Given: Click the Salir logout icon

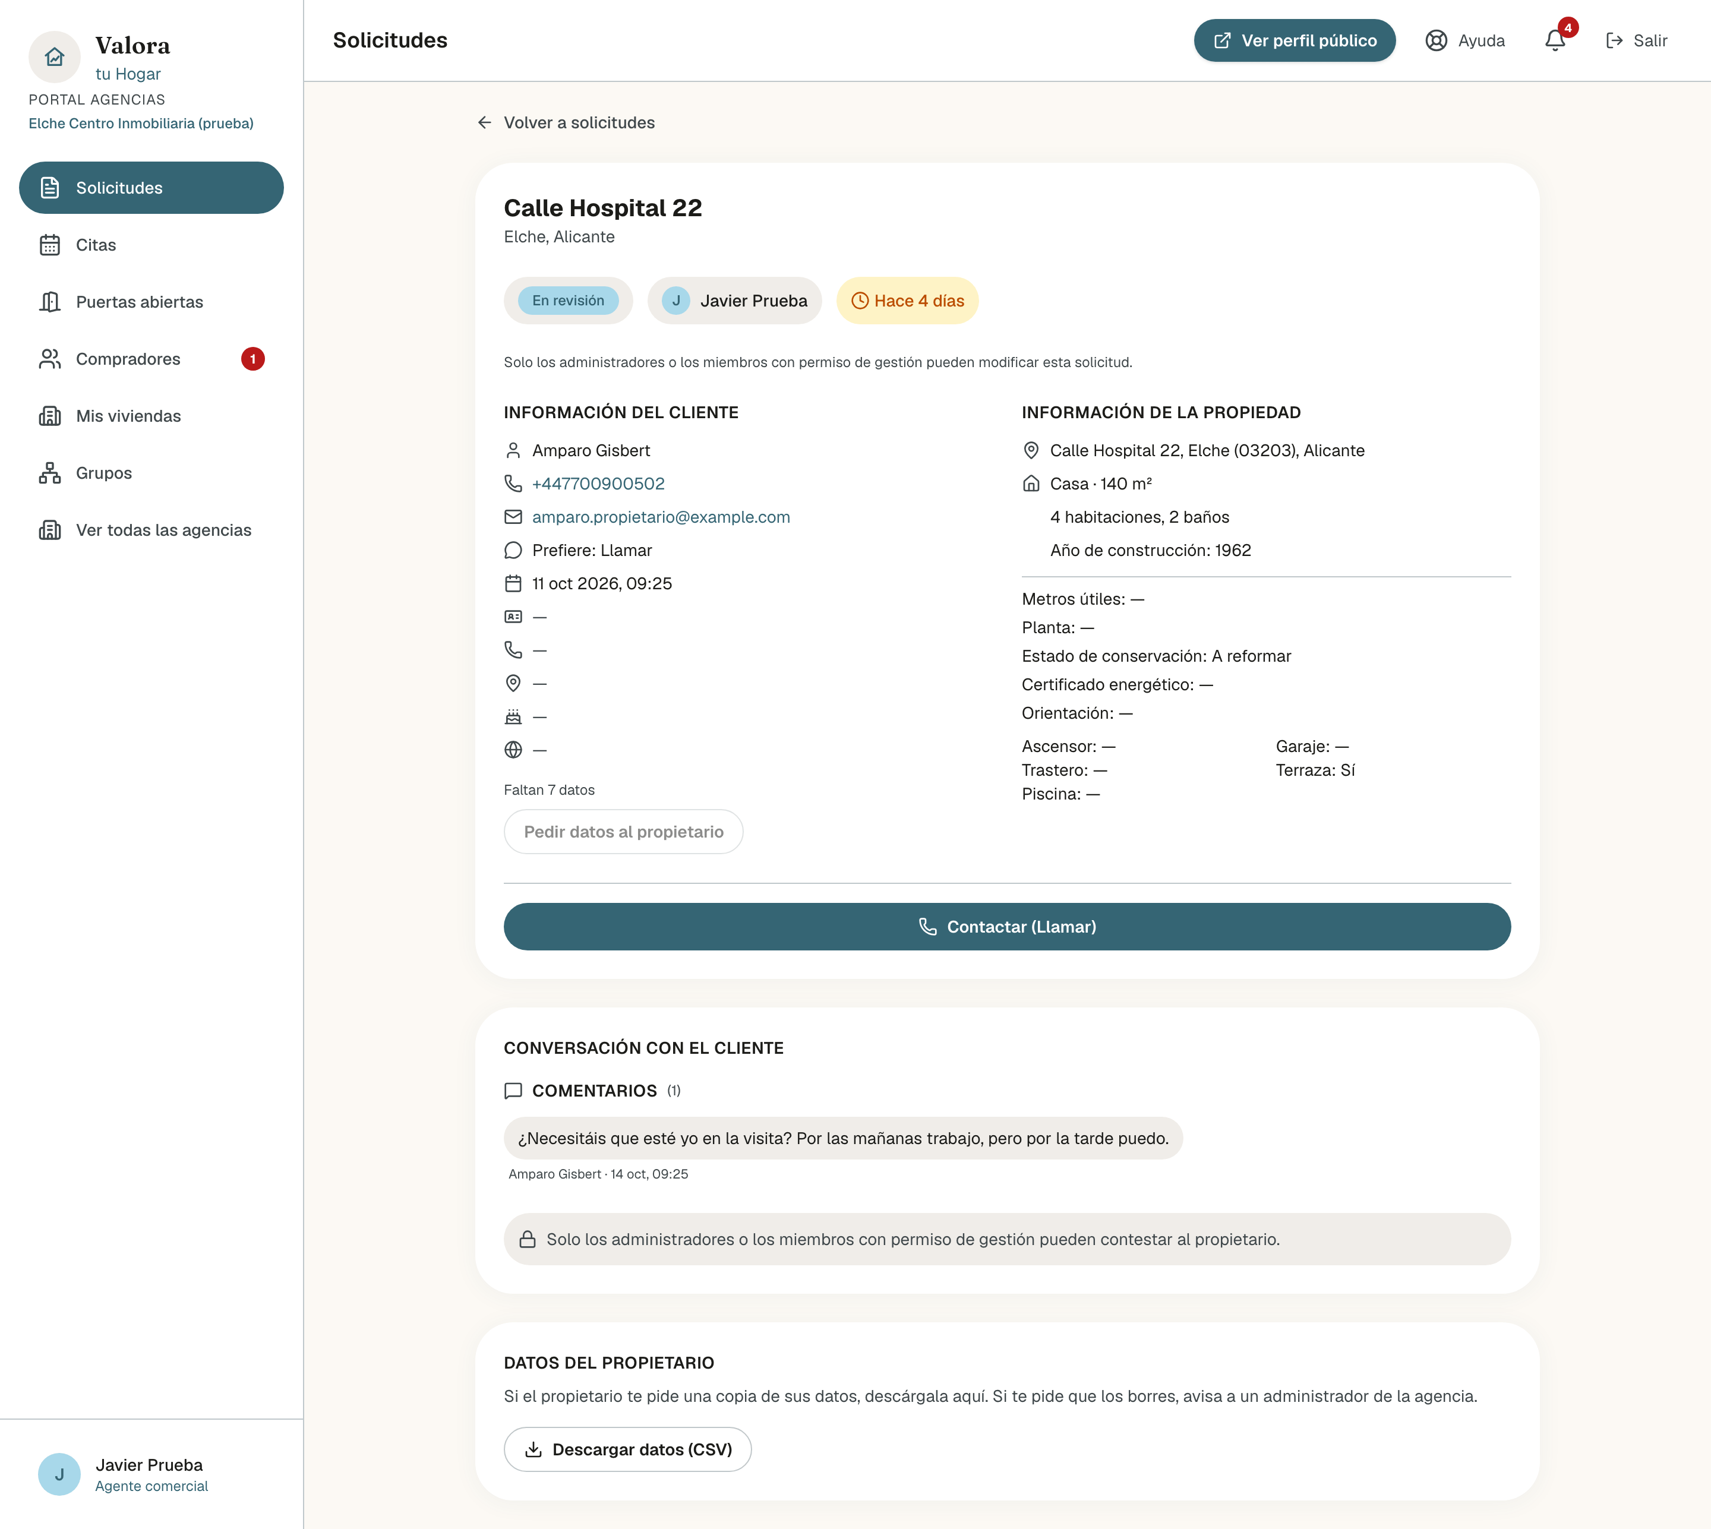Looking at the screenshot, I should tap(1614, 40).
